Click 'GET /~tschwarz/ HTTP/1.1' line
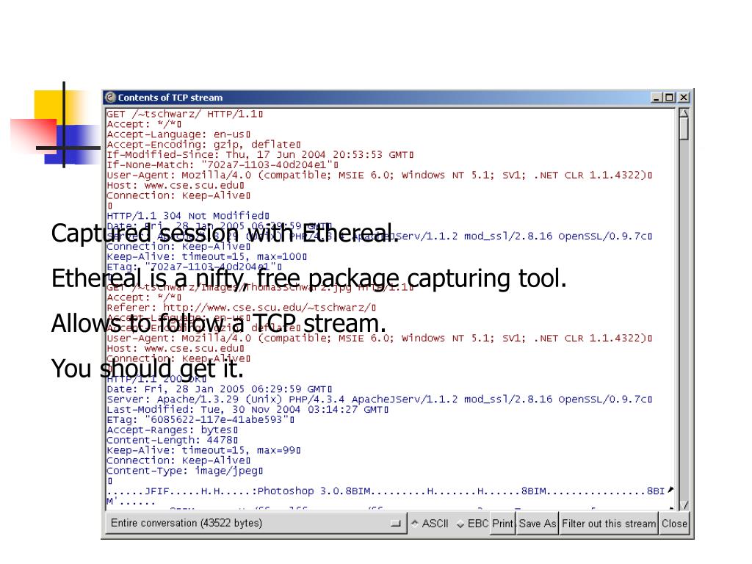The height and width of the screenshot is (564, 752). pyautogui.click(x=184, y=114)
